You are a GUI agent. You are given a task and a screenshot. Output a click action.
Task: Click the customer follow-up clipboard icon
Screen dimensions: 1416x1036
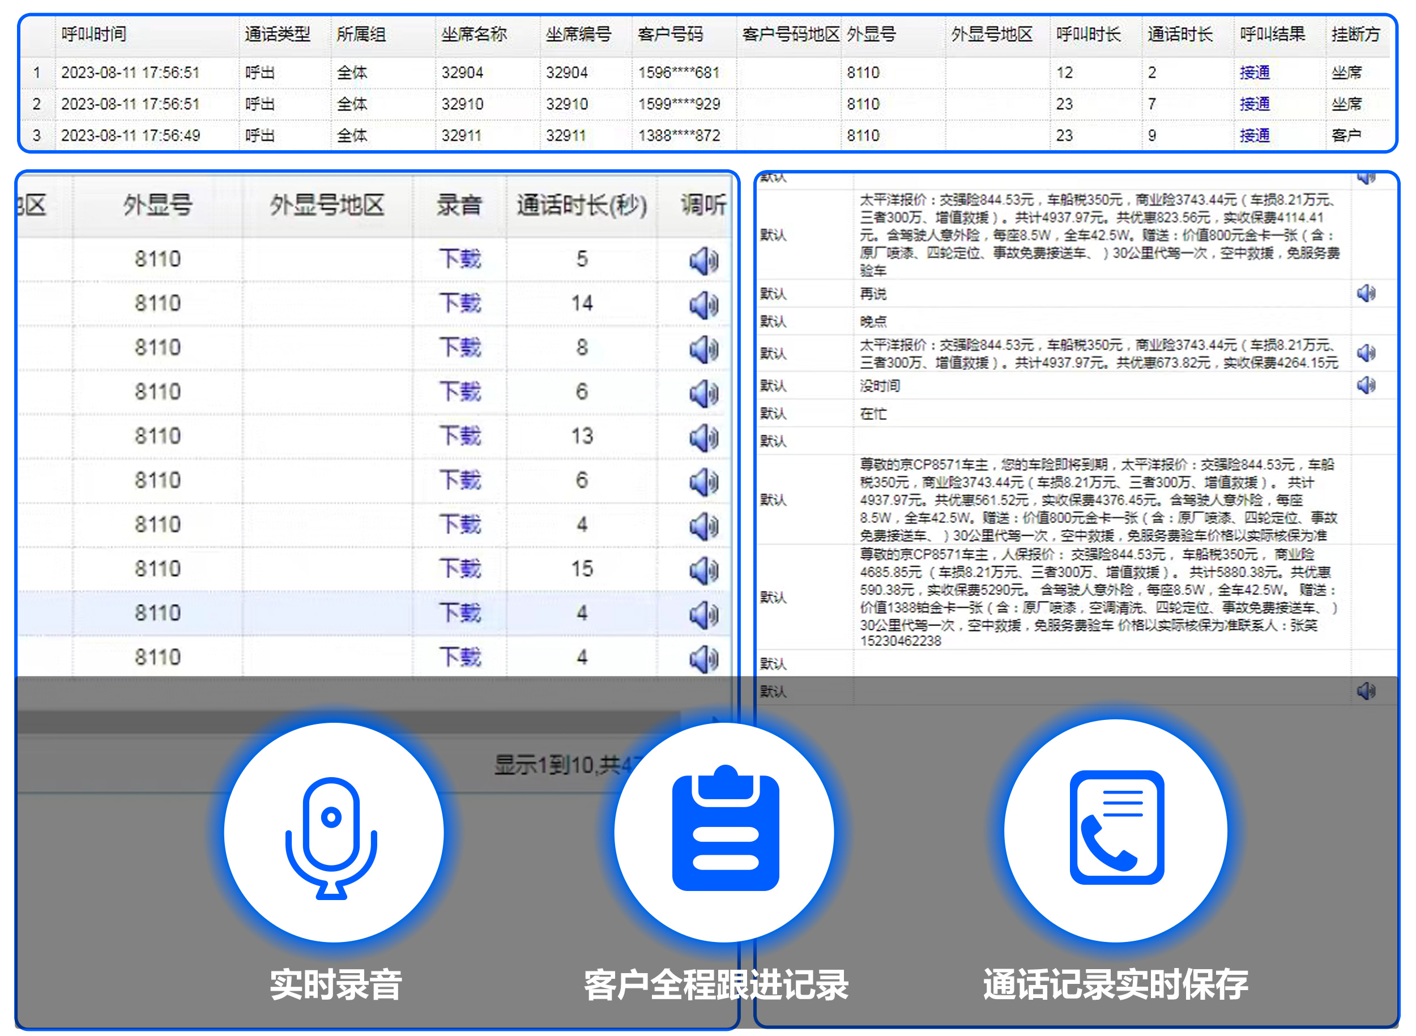click(724, 832)
